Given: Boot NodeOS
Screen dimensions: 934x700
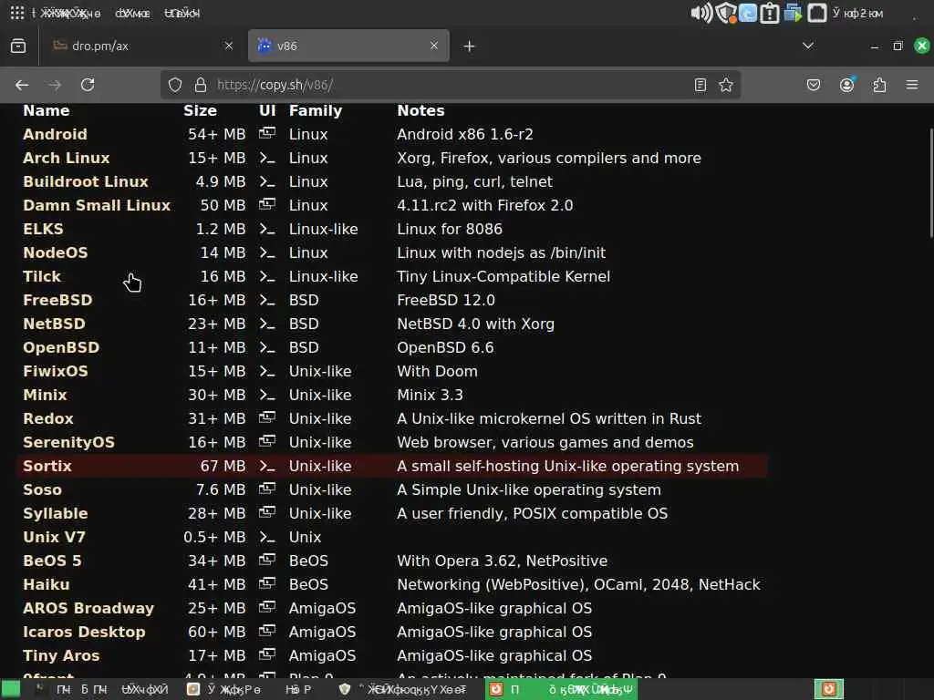Looking at the screenshot, I should tap(56, 253).
